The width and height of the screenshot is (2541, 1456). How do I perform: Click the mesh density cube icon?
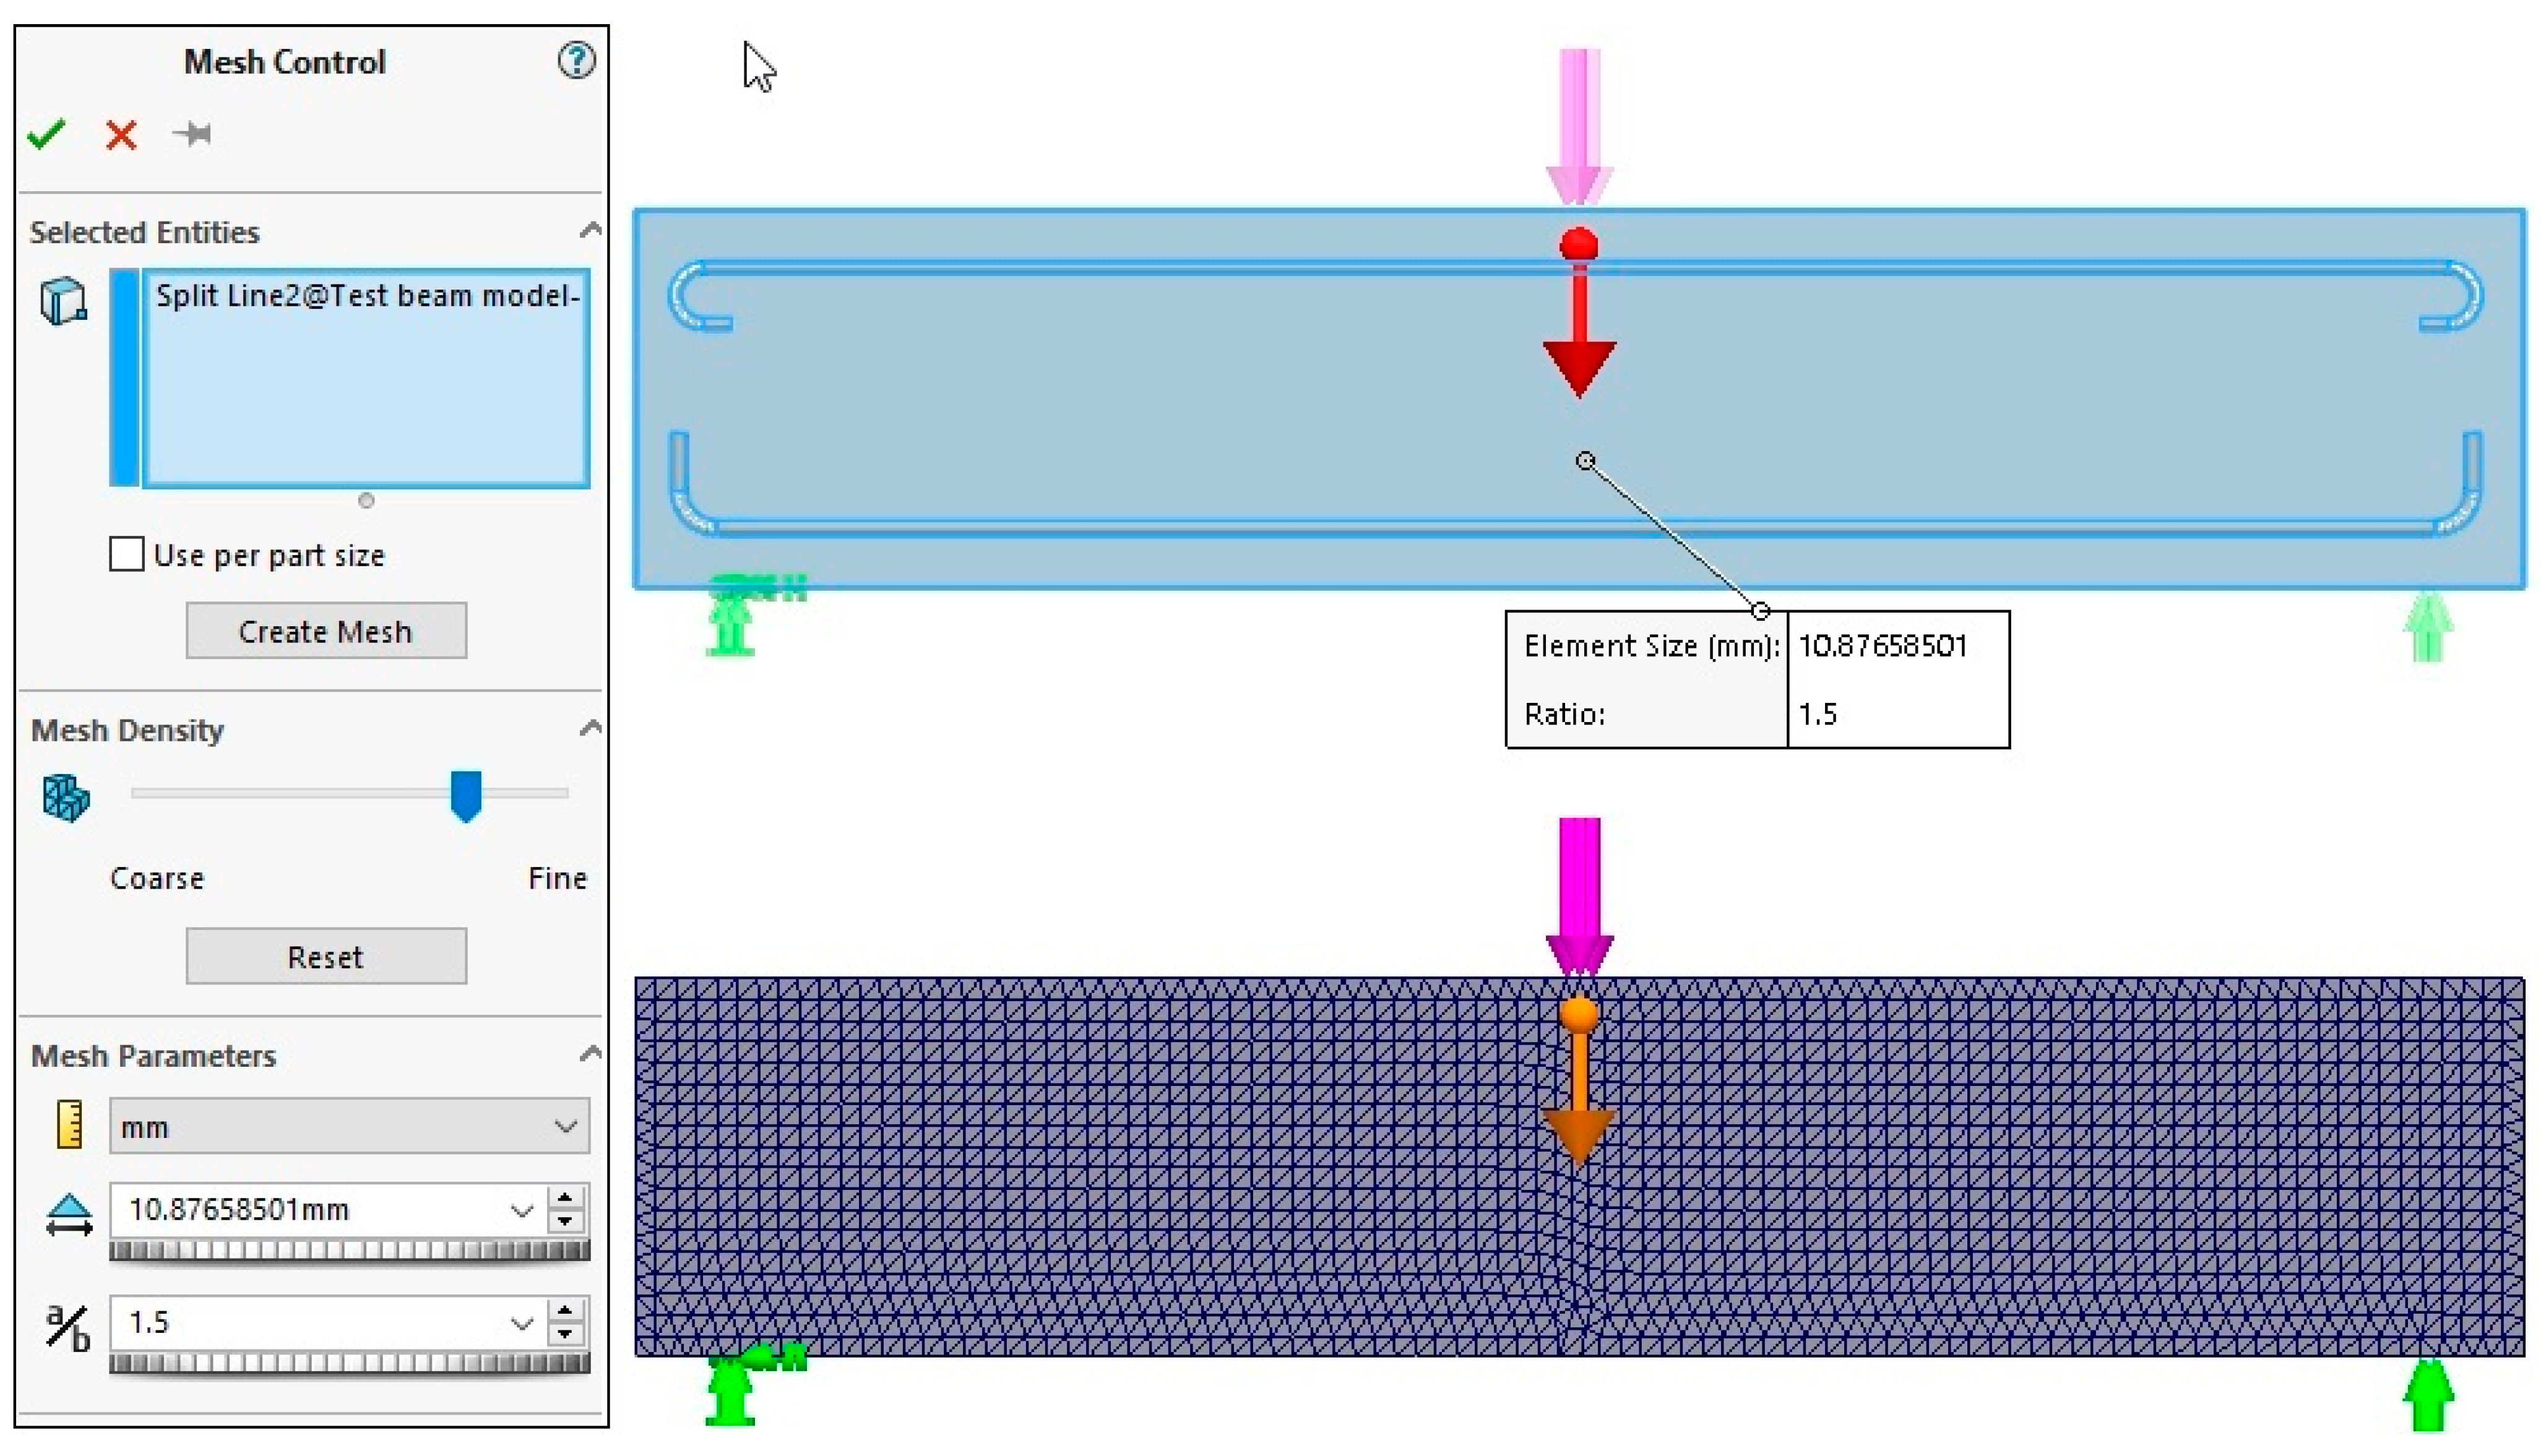66,798
